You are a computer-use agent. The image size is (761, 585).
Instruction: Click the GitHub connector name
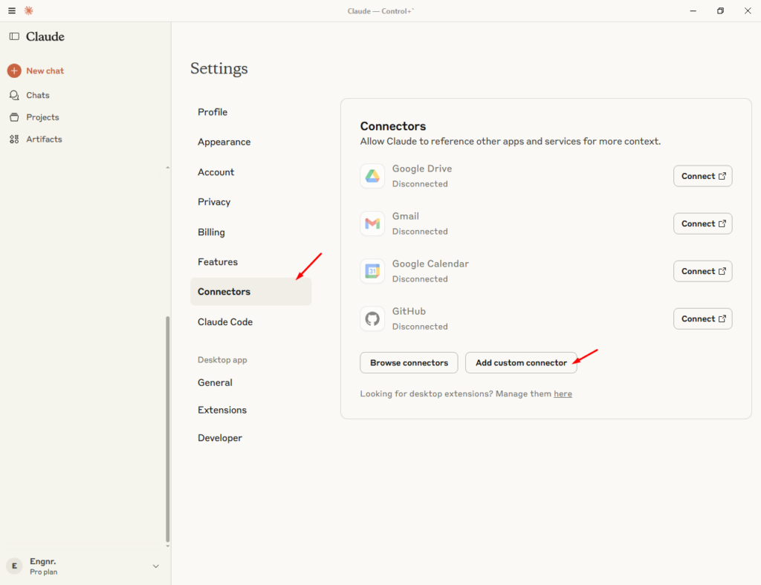[x=409, y=311]
